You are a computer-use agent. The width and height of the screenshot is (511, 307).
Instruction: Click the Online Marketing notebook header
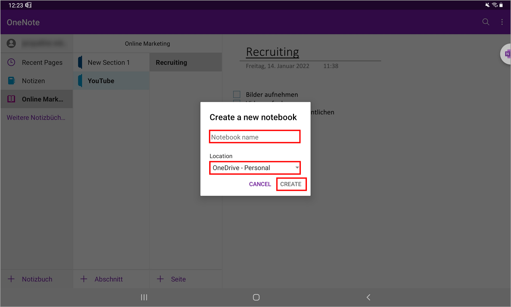pyautogui.click(x=148, y=44)
